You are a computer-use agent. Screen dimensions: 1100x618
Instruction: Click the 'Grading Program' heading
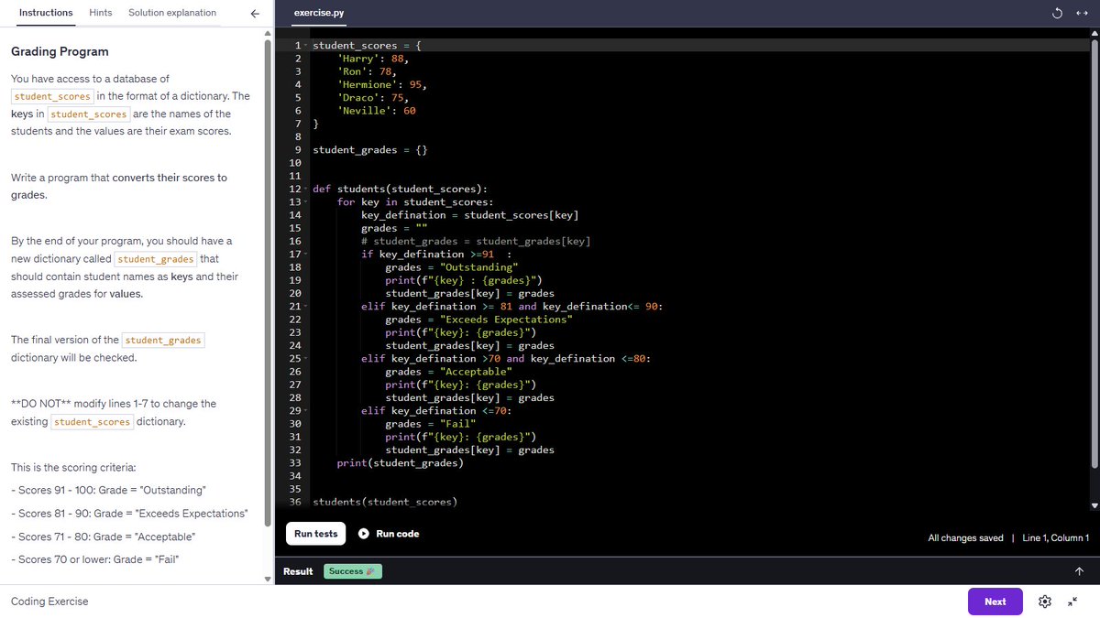60,52
